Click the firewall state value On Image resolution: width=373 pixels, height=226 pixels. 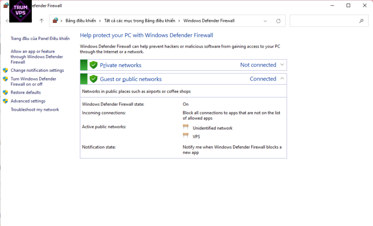(186, 104)
